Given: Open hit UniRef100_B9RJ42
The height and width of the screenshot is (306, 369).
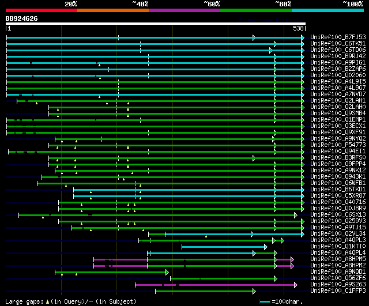Looking at the screenshot, I should click(x=338, y=56).
